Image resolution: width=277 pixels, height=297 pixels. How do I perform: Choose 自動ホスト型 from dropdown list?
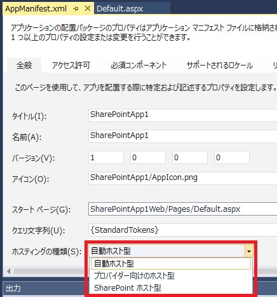point(171,264)
